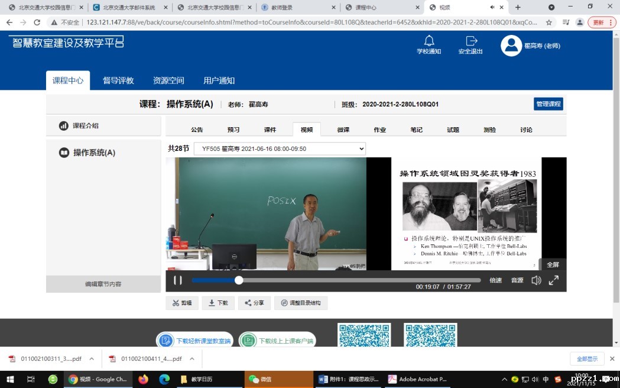Viewport: 620px width, 388px height.
Task: Select the 作业 course tab
Action: click(x=380, y=130)
